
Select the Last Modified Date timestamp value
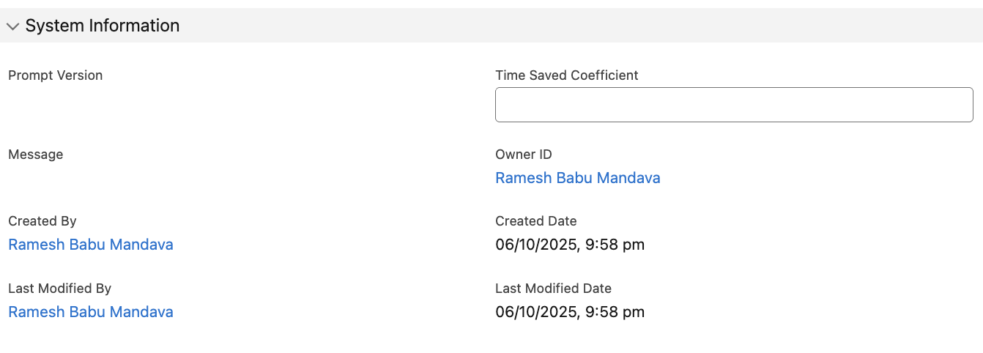[569, 312]
